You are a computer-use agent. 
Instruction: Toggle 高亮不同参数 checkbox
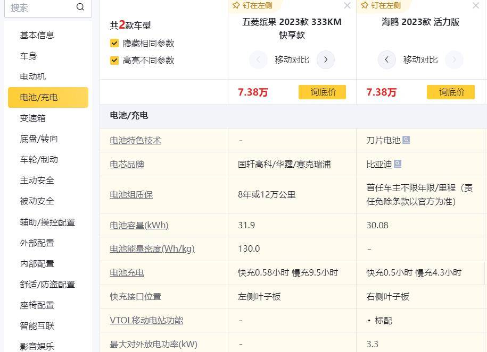(x=114, y=60)
